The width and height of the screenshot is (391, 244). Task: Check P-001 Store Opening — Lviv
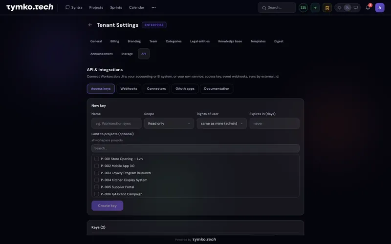(96, 159)
